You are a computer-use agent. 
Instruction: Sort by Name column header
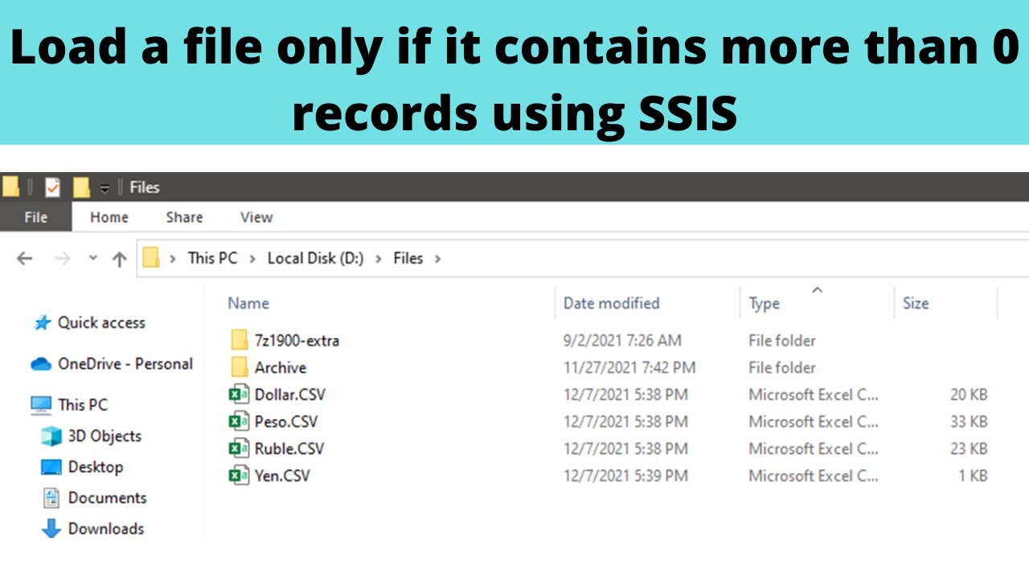click(x=248, y=303)
